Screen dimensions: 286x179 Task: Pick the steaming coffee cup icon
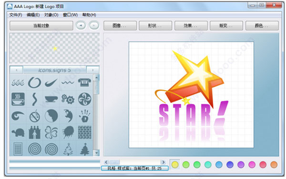tap(18, 99)
